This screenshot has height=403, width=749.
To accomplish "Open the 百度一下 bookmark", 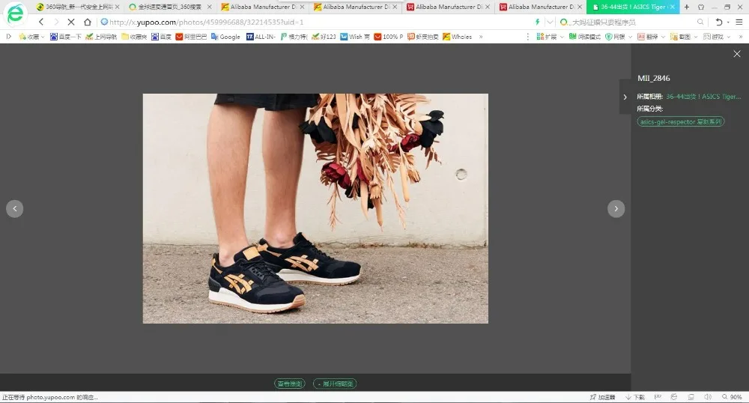I will (65, 37).
